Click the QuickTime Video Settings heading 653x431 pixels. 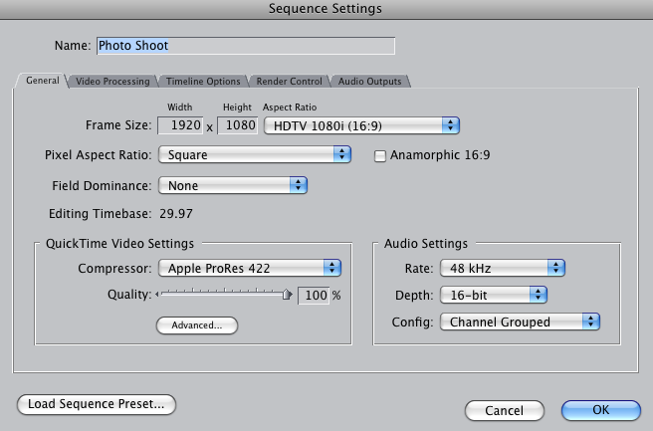[x=119, y=244]
